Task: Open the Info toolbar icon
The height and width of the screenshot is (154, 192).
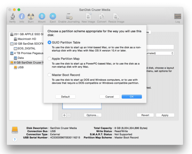Action: click(x=22, y=16)
